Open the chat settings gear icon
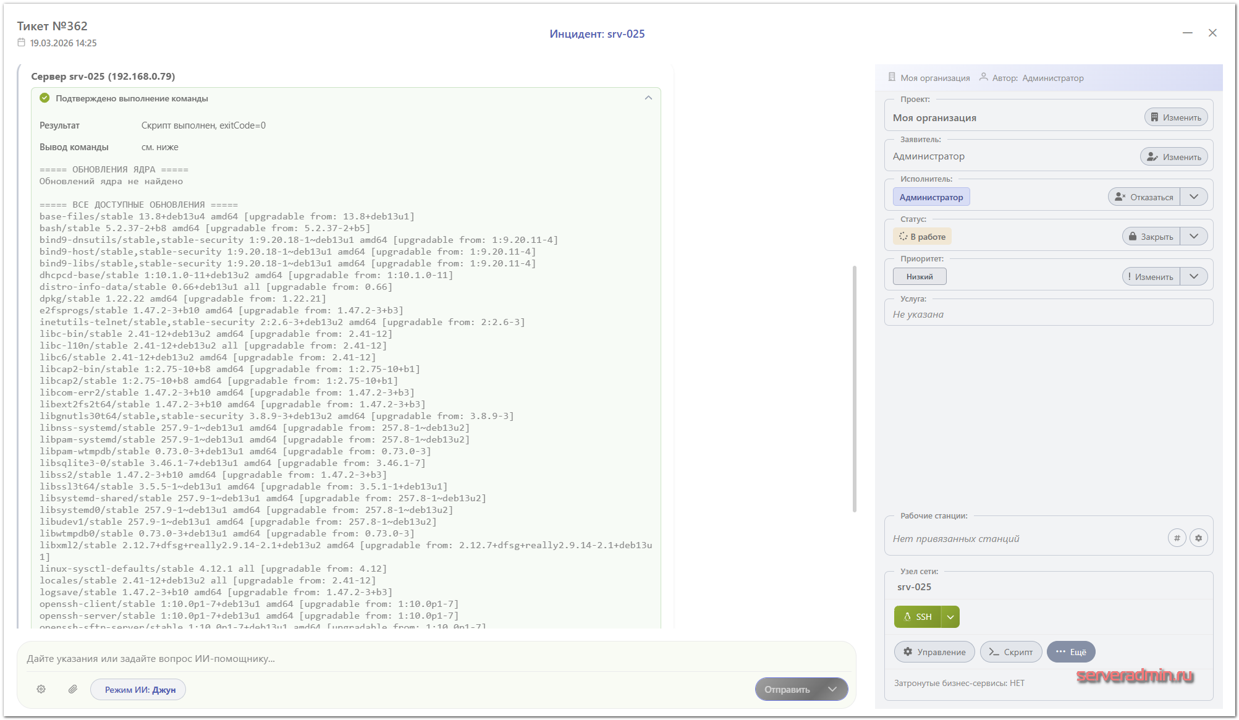 (41, 689)
